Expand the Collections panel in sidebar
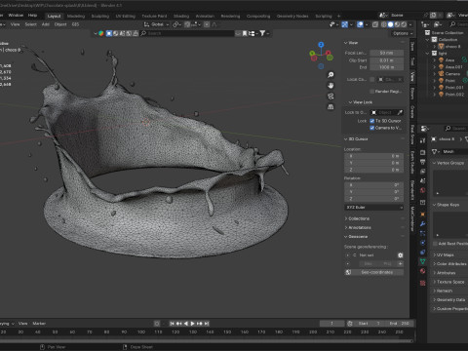 coord(357,218)
